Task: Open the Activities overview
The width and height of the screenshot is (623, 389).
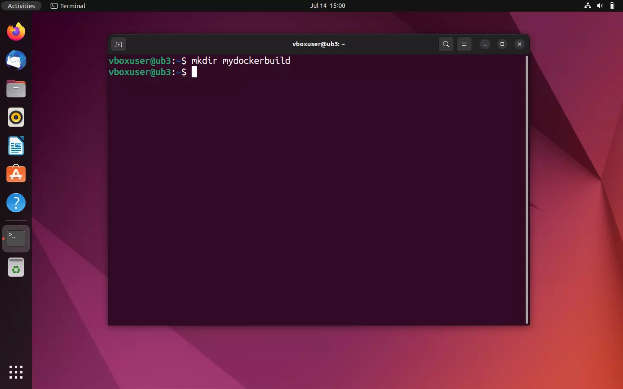Action: (21, 6)
